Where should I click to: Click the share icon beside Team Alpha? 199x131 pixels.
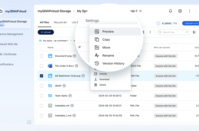(70, 96)
